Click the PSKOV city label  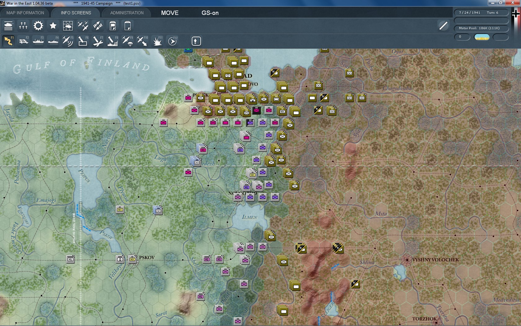pyautogui.click(x=147, y=257)
